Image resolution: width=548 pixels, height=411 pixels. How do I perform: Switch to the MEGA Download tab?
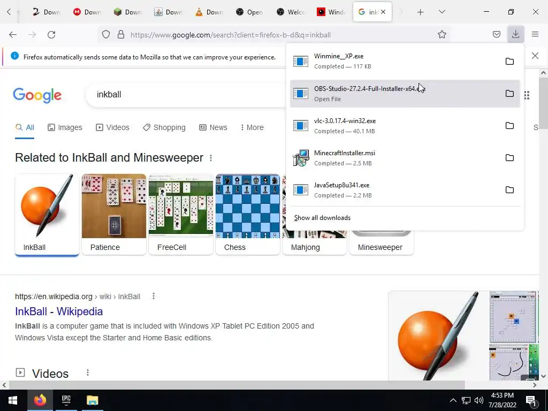point(88,12)
